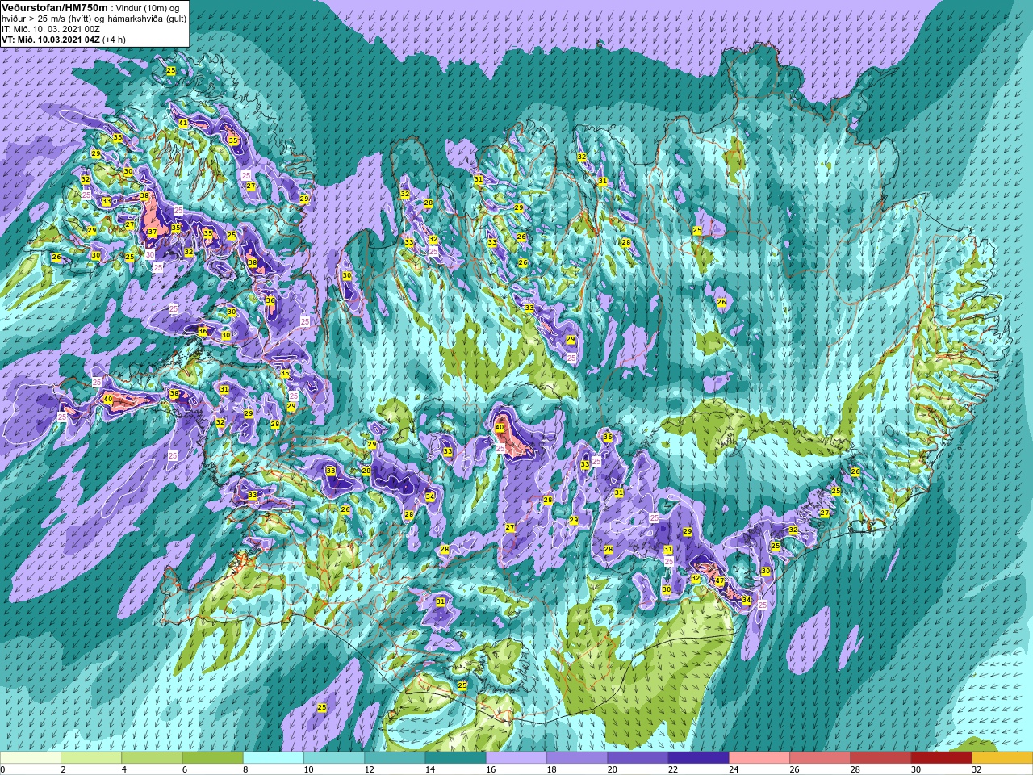Click the olive green 6–8 color bar swatch
Image resolution: width=1033 pixels, height=775 pixels.
[x=212, y=758]
